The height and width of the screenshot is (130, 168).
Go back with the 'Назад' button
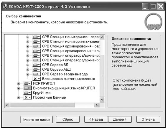click(96, 119)
